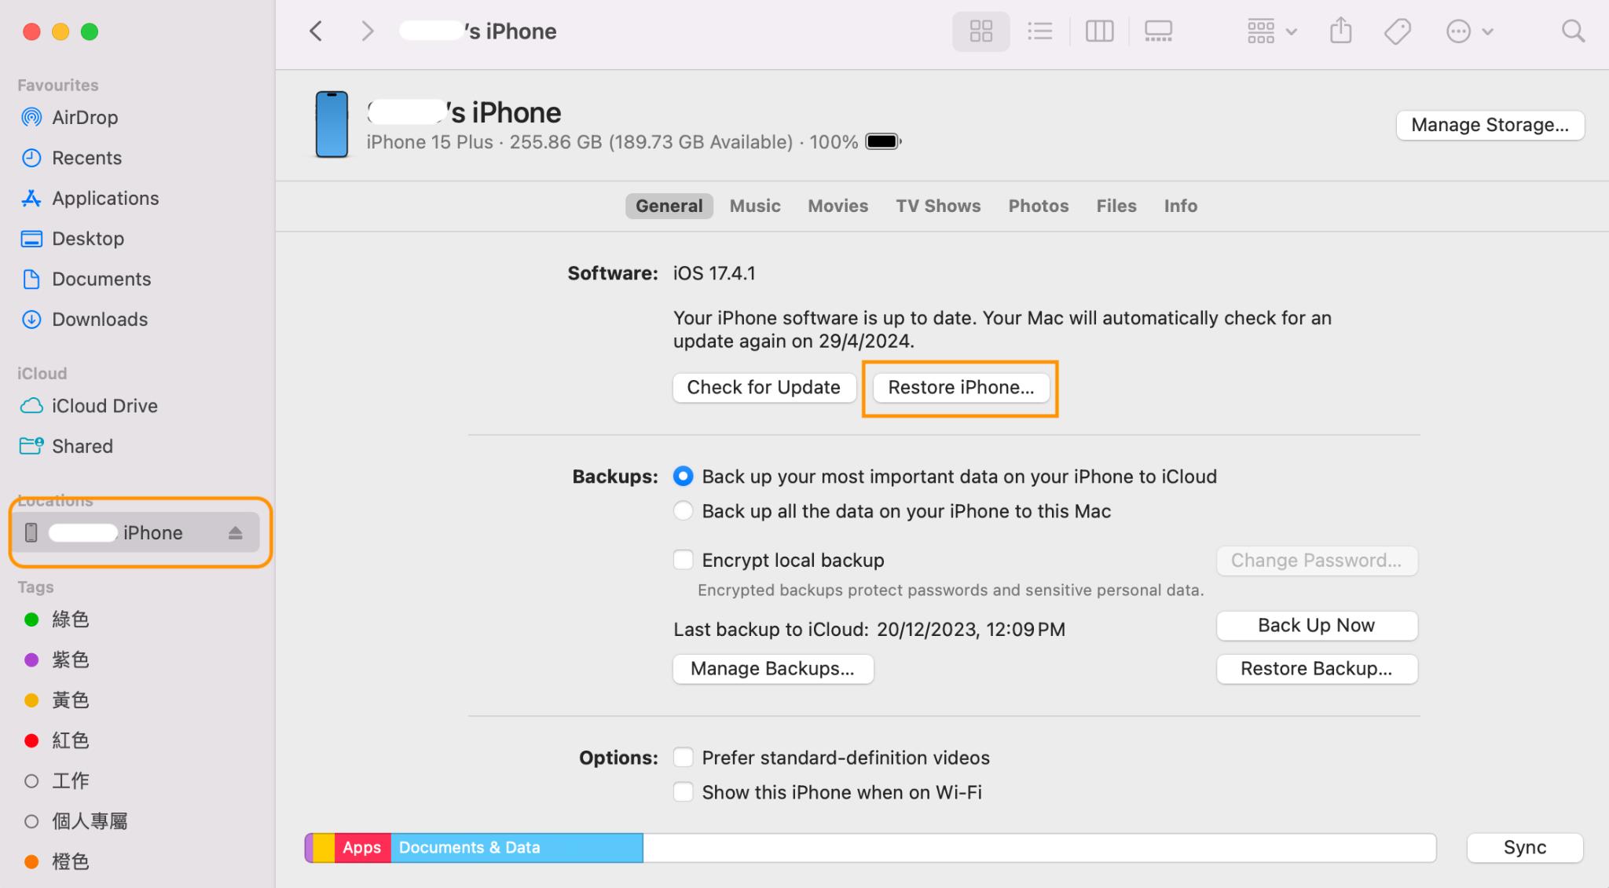The height and width of the screenshot is (888, 1609).
Task: Click the Share toolbar icon
Action: click(1340, 31)
